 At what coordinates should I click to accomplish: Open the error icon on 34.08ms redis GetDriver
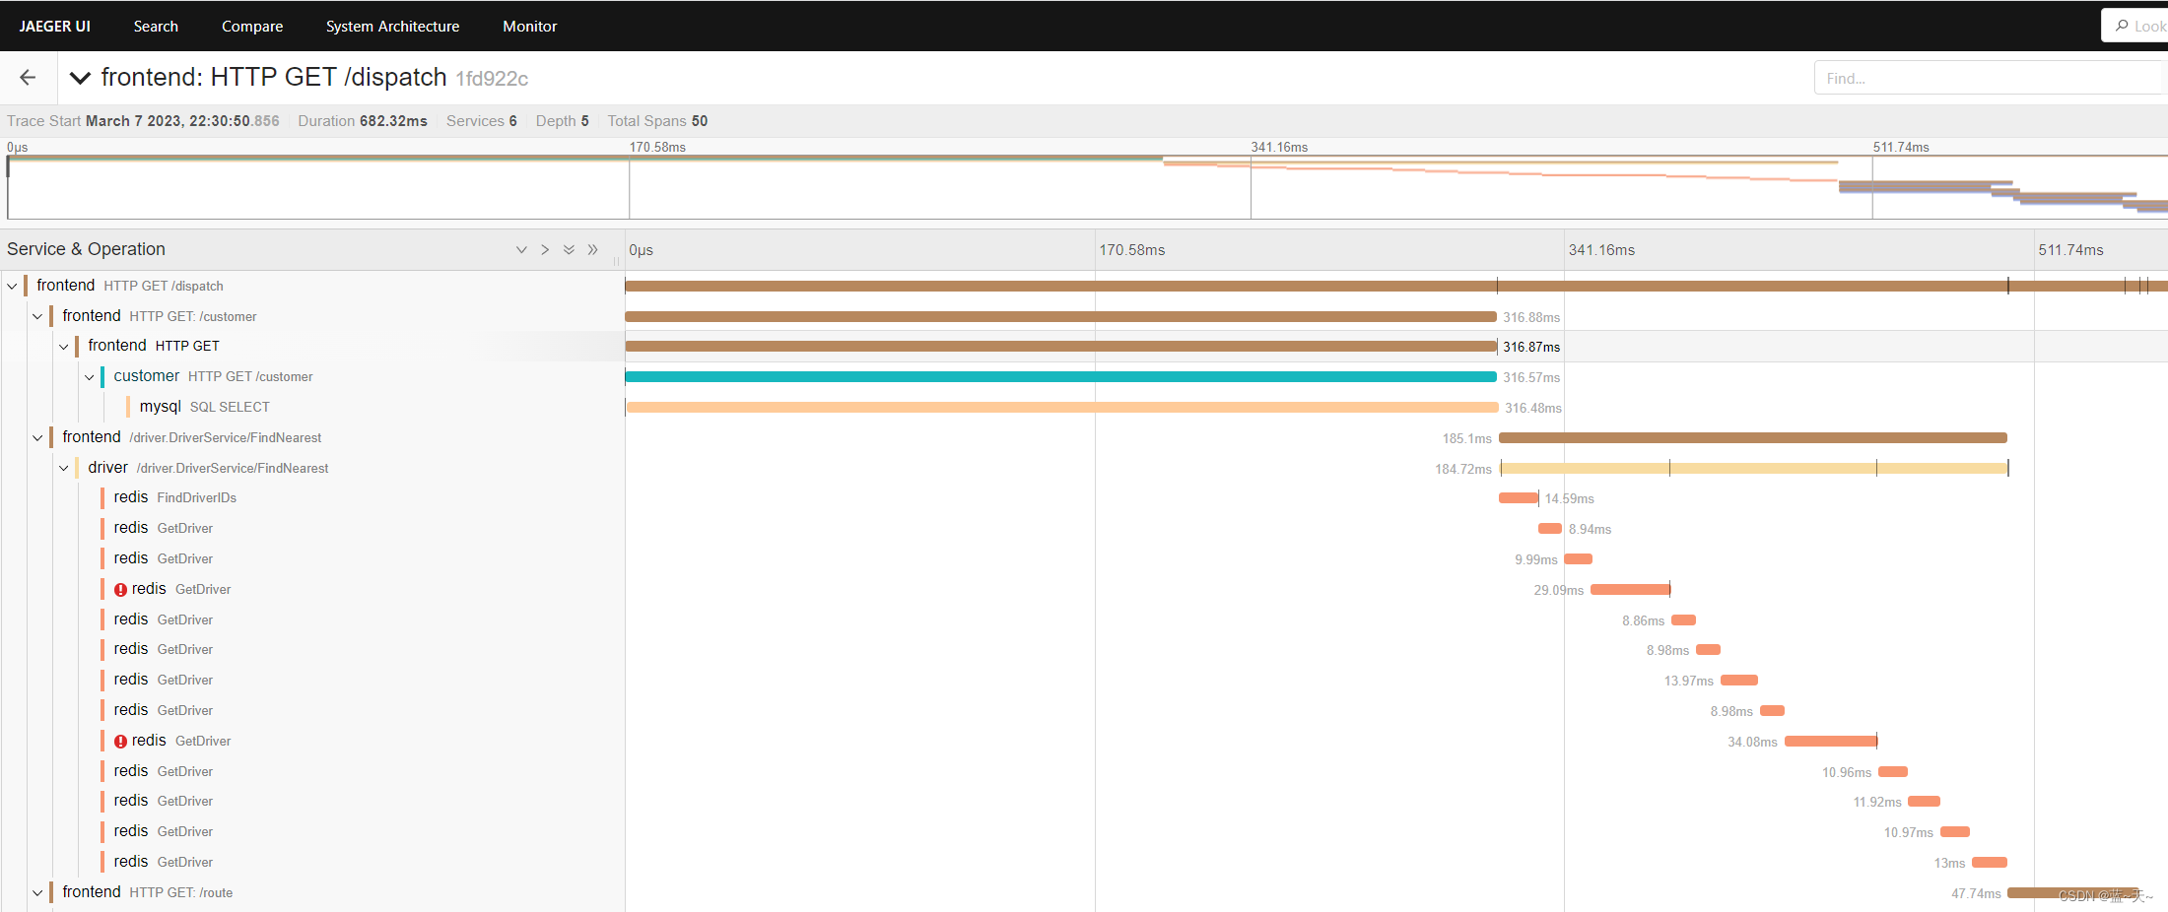coord(120,742)
